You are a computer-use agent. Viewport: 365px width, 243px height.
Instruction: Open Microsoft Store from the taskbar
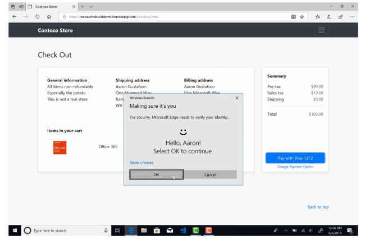[x=157, y=231]
